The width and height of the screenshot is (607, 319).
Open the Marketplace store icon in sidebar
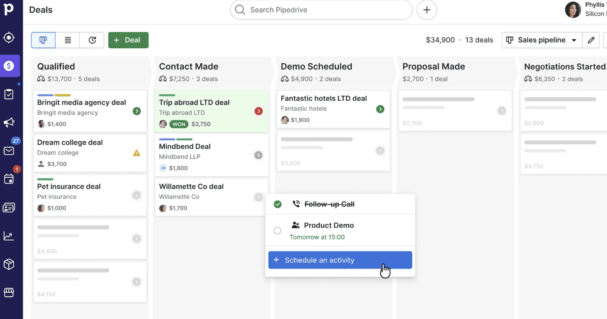point(9,292)
